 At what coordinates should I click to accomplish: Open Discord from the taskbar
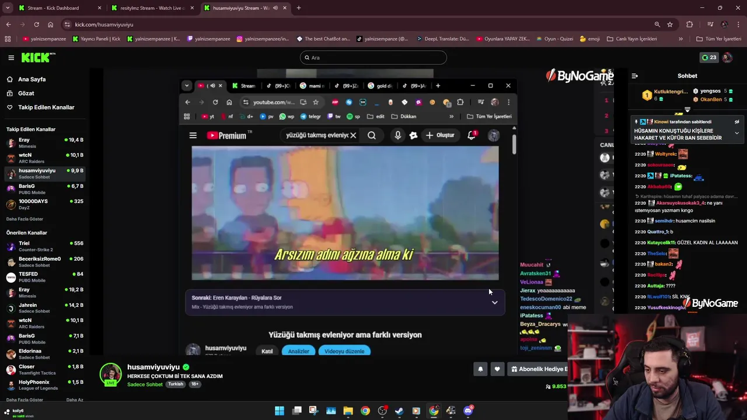click(468, 411)
